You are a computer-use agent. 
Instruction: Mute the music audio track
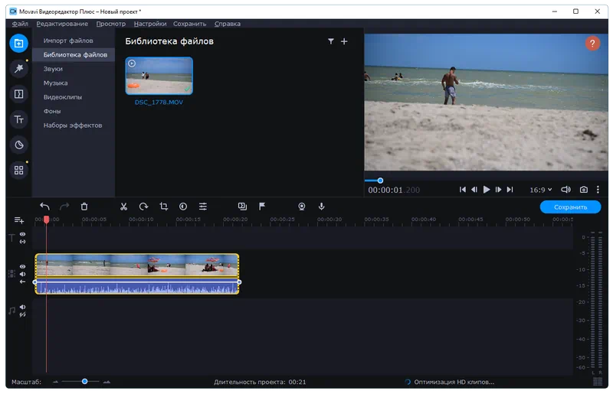click(22, 308)
